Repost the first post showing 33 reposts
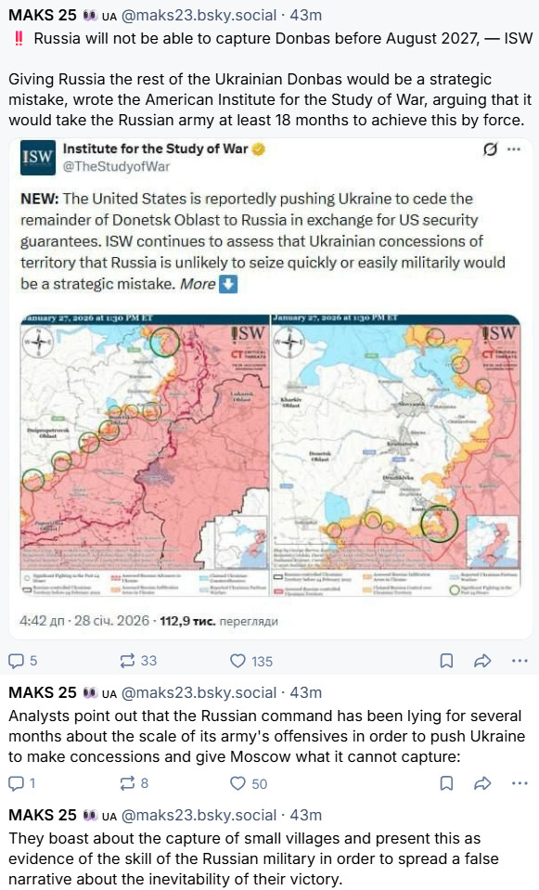The width and height of the screenshot is (539, 890). pyautogui.click(x=138, y=661)
